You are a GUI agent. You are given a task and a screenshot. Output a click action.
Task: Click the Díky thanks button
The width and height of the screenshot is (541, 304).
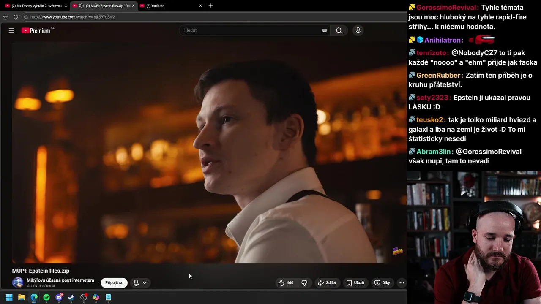[382, 283]
